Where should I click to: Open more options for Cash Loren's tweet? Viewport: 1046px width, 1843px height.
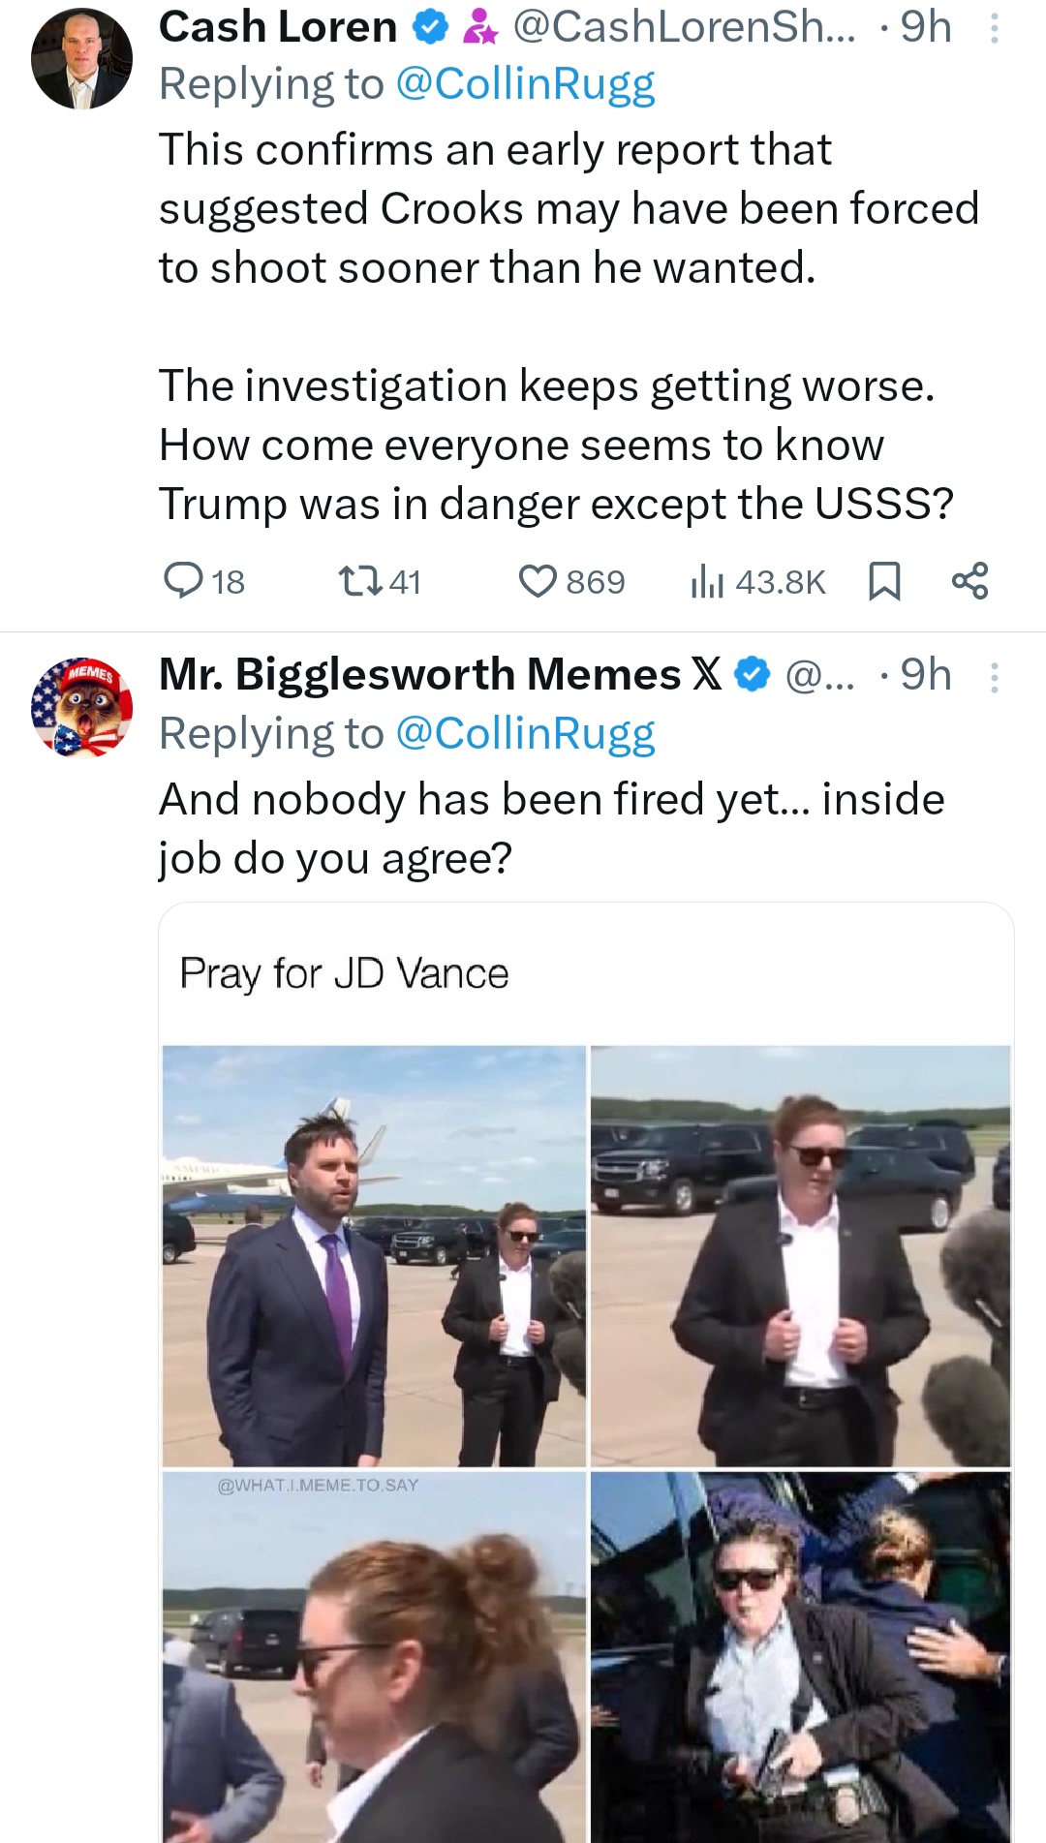point(993,29)
